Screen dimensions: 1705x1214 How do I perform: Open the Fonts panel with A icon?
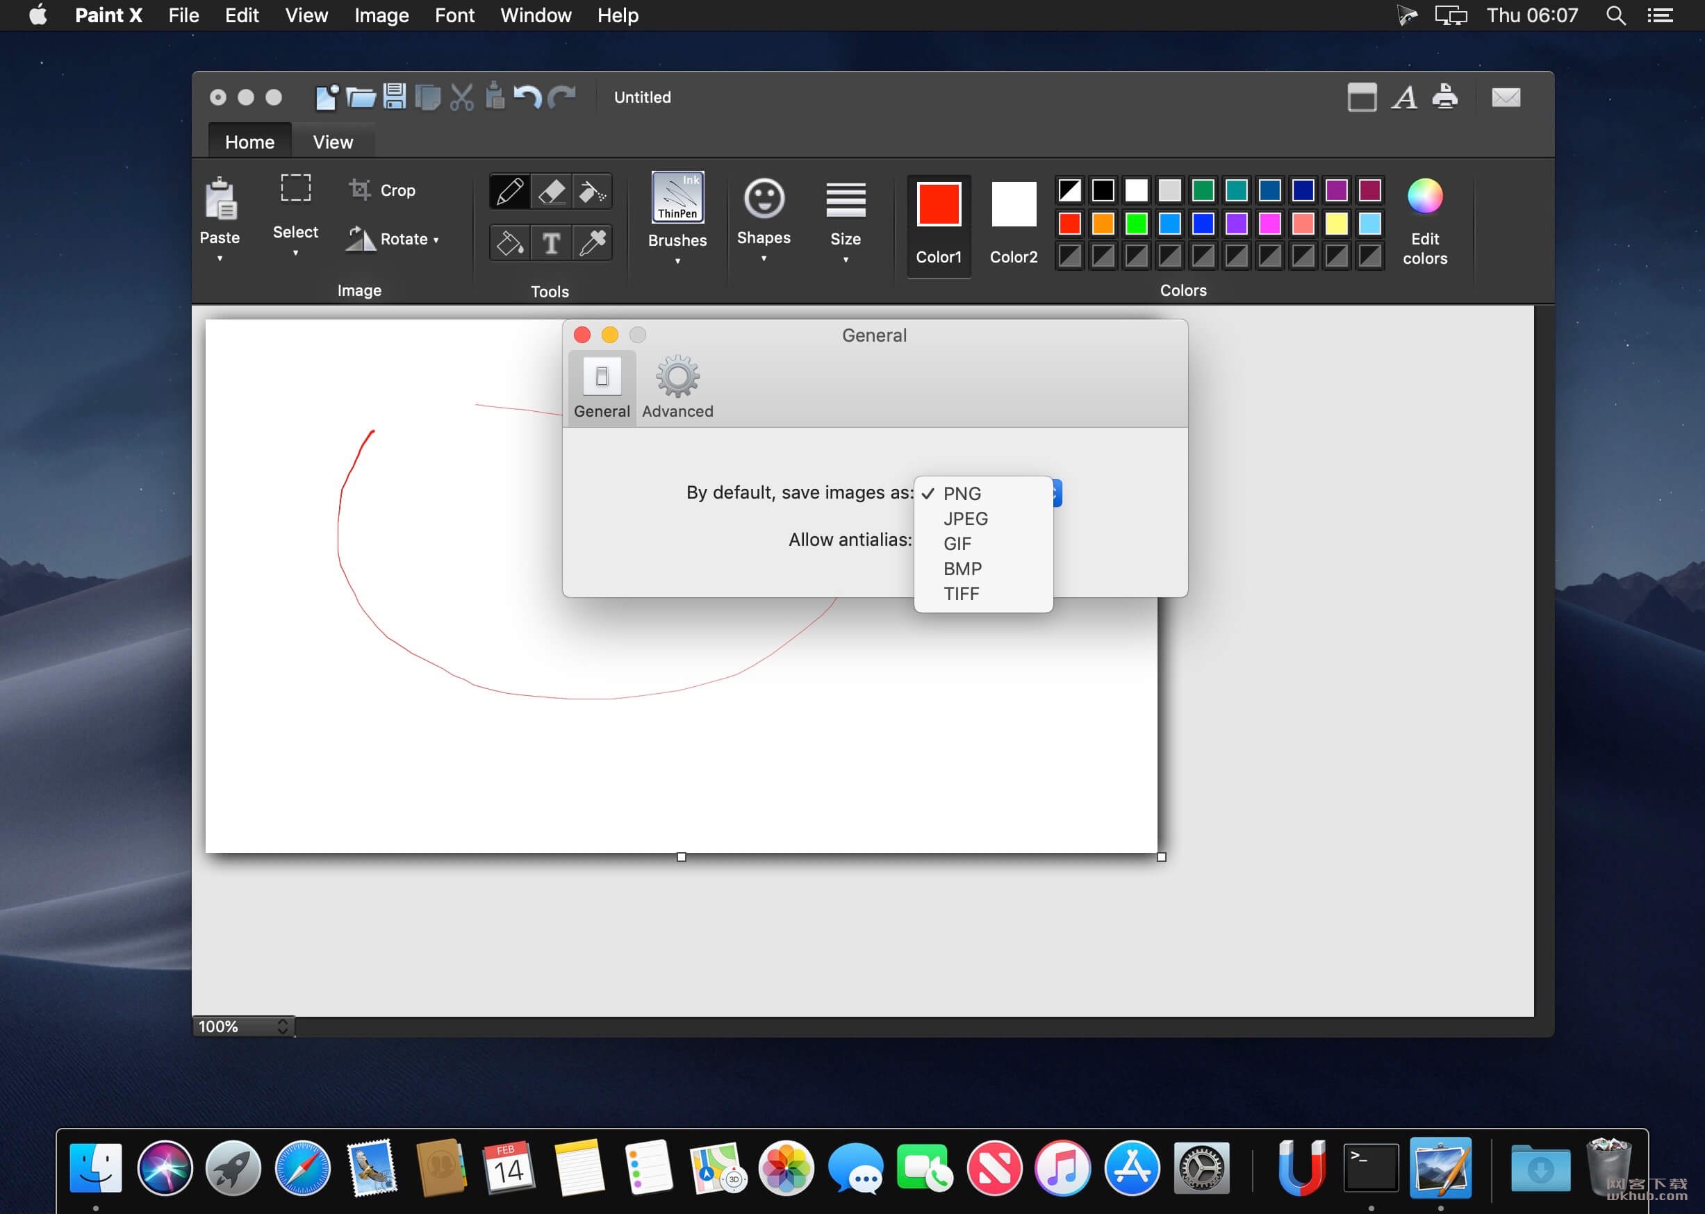point(1403,97)
